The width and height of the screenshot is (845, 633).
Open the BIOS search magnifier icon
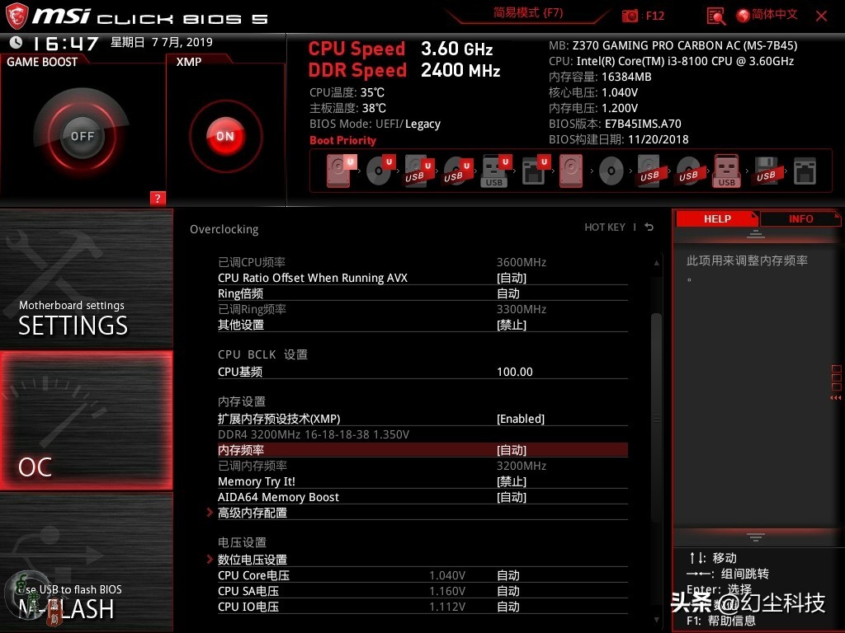click(x=715, y=16)
